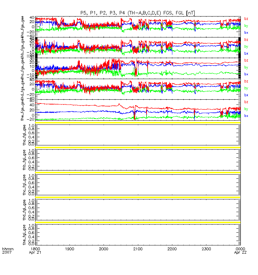258x275 pixels.
Task: Pick the bx legend label beside the thc_fgs panel
Action: click(246, 74)
